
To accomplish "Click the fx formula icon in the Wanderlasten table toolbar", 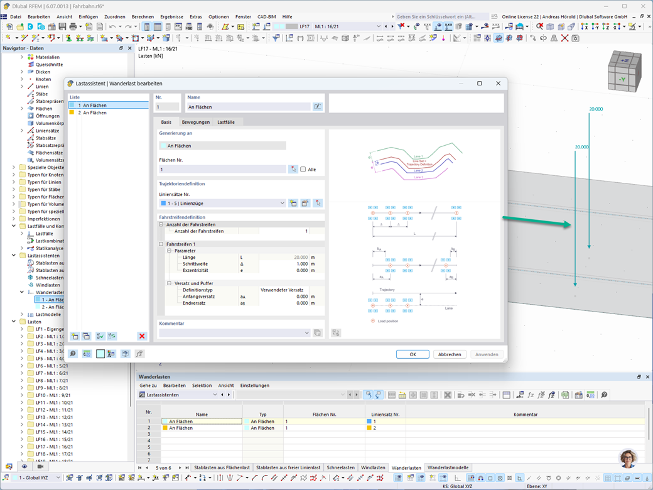I will coord(531,395).
